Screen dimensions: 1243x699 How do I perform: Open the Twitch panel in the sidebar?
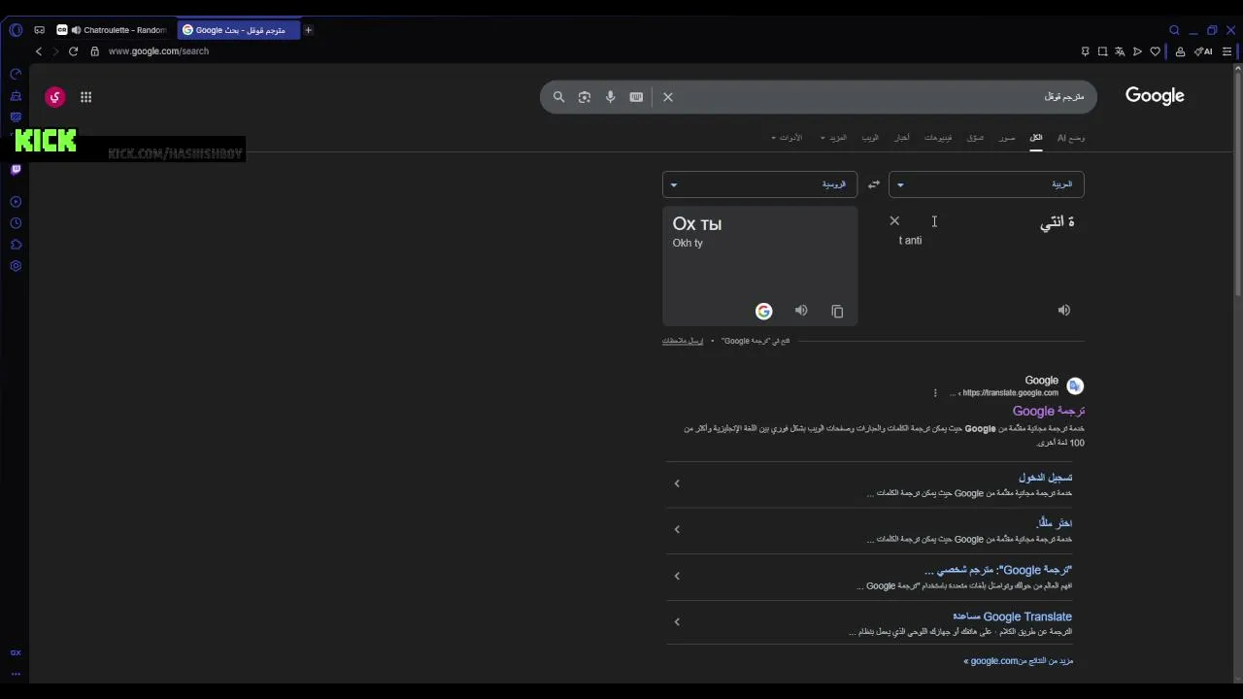point(16,170)
